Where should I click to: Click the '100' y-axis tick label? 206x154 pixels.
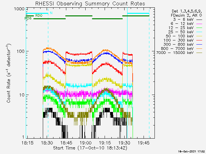pos(21,51)
